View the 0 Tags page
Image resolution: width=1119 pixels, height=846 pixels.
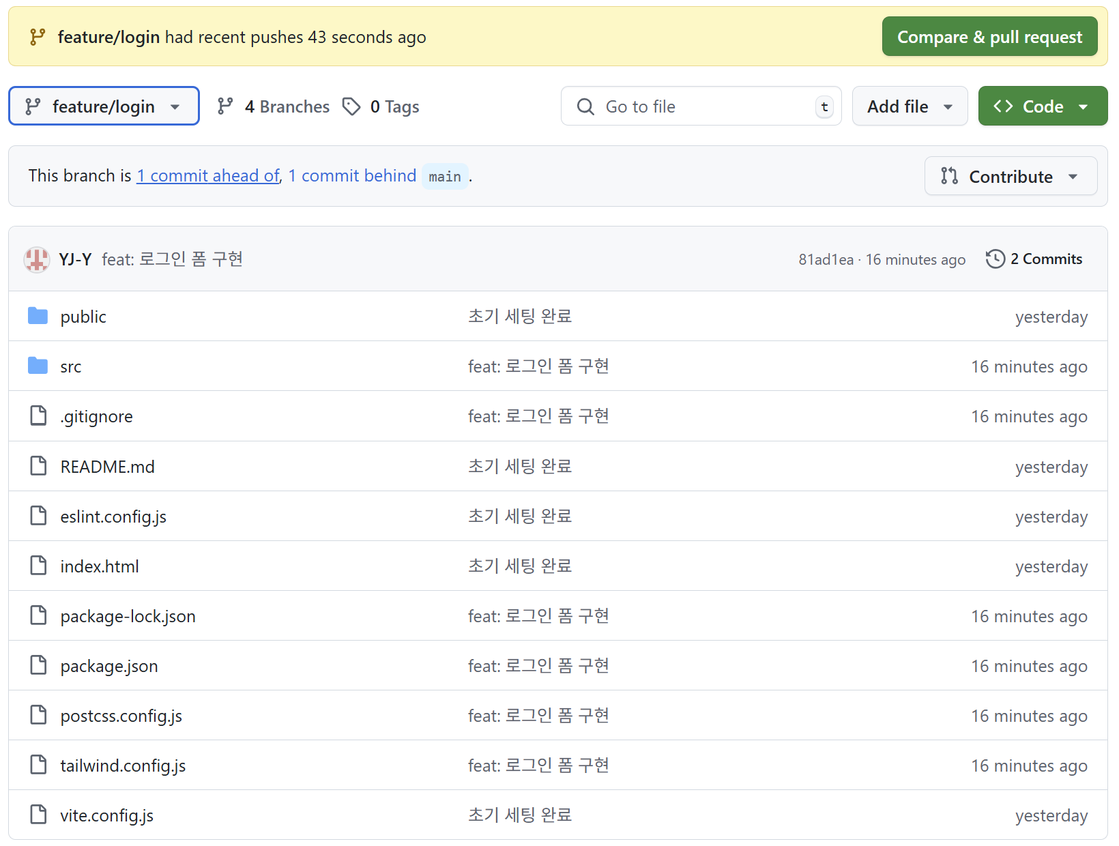[381, 106]
